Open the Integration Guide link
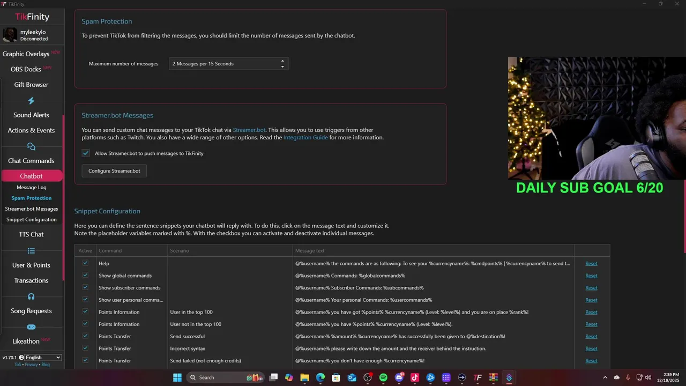Image resolution: width=686 pixels, height=386 pixels. pos(305,138)
